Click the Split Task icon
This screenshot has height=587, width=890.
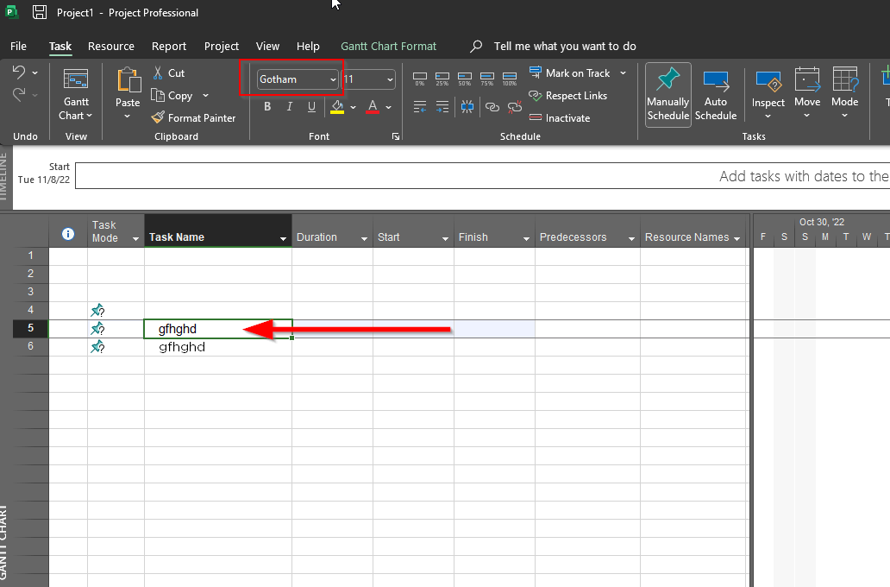(467, 107)
